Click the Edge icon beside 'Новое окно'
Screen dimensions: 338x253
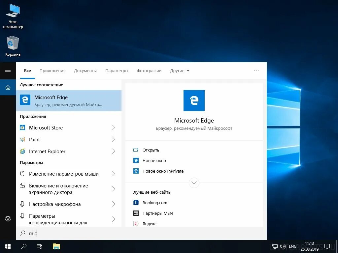(x=136, y=160)
